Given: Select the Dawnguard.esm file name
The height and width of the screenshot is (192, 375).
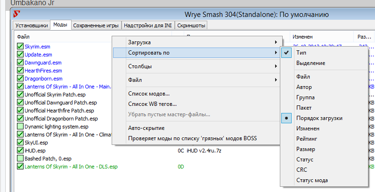Looking at the screenshot, I should coord(43,63).
